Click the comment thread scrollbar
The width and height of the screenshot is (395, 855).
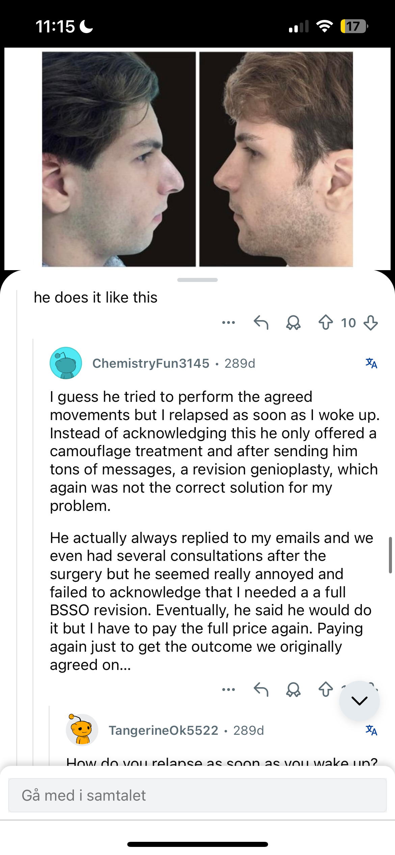[x=390, y=555]
